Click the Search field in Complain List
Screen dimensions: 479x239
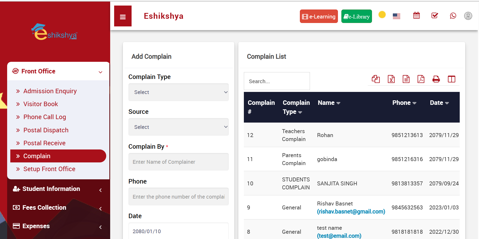277,81
